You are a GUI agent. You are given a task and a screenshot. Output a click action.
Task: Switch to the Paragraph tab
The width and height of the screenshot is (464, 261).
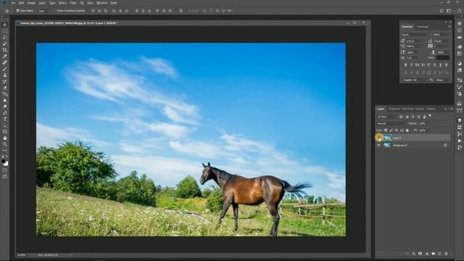pos(423,27)
